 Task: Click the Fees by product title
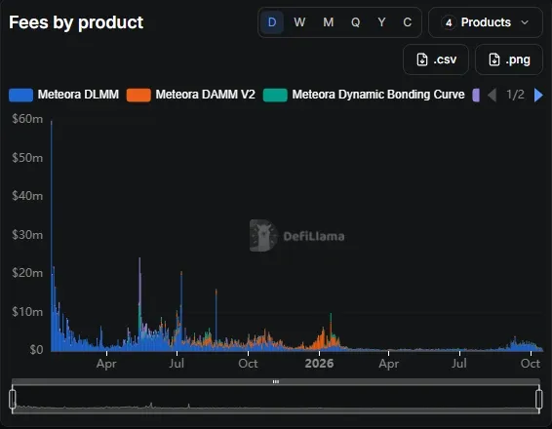[76, 22]
